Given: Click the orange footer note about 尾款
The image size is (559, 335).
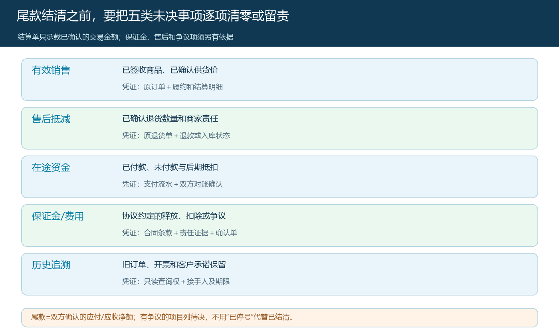Looking at the screenshot, I should tap(279, 317).
